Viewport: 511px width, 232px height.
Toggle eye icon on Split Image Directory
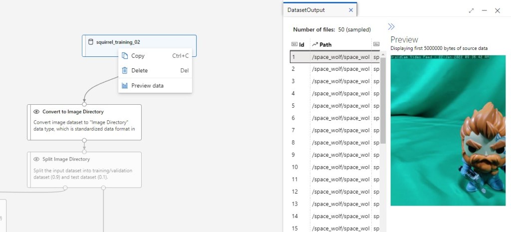(x=36, y=159)
